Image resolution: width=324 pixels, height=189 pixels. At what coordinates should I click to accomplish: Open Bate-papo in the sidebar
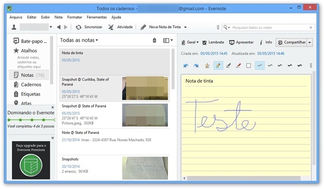pyautogui.click(x=30, y=41)
